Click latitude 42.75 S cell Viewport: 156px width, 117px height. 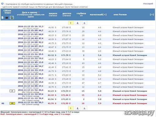pyautogui.click(x=52, y=43)
